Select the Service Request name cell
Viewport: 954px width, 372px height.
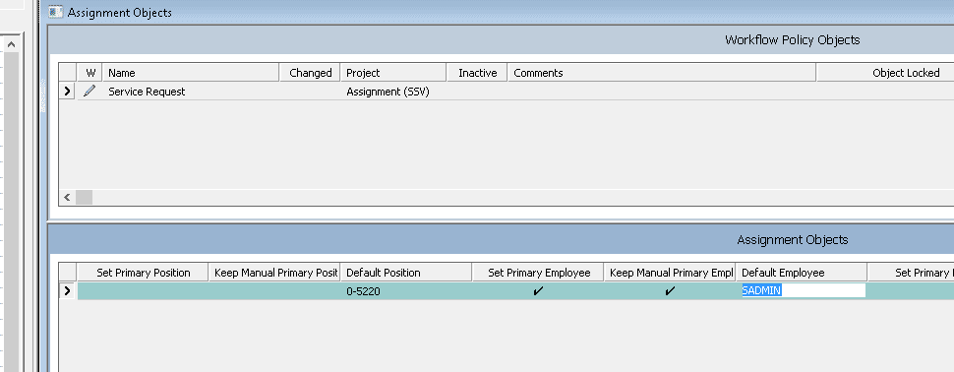tap(191, 92)
